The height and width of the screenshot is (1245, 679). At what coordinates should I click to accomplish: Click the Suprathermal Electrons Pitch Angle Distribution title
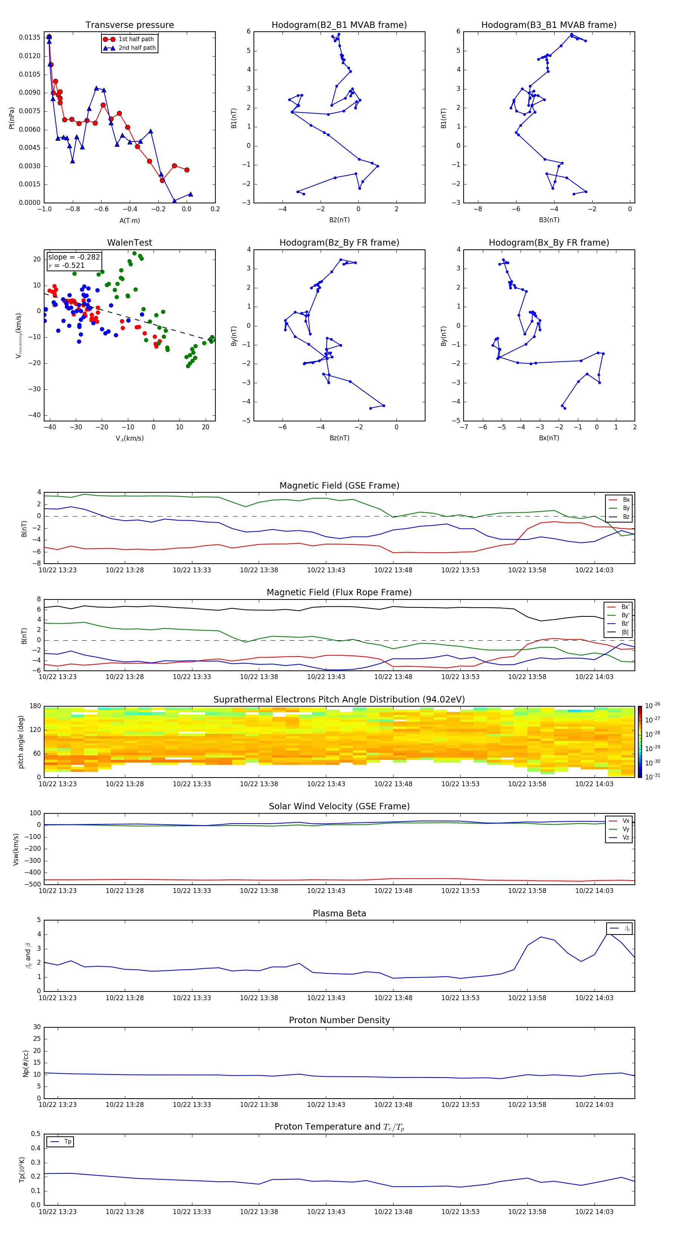(x=339, y=700)
